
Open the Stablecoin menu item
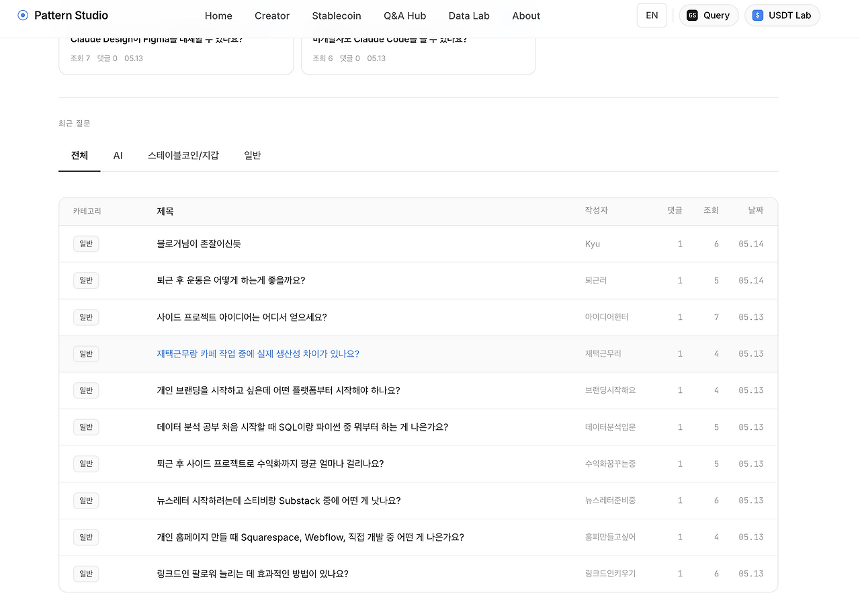point(337,15)
